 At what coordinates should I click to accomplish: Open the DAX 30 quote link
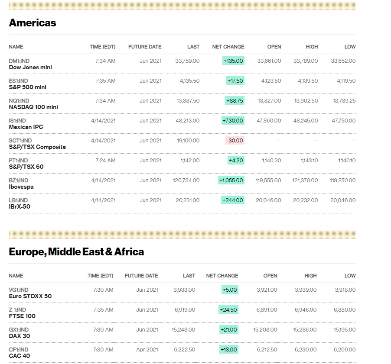pyautogui.click(x=20, y=336)
